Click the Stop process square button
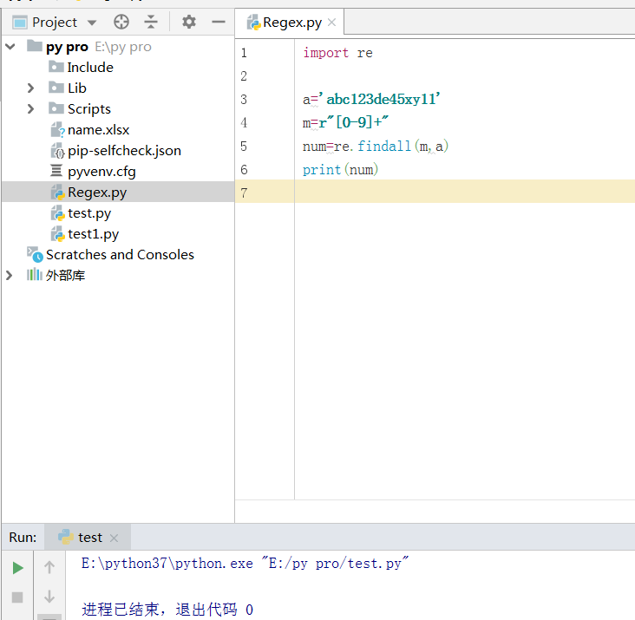 tap(17, 597)
